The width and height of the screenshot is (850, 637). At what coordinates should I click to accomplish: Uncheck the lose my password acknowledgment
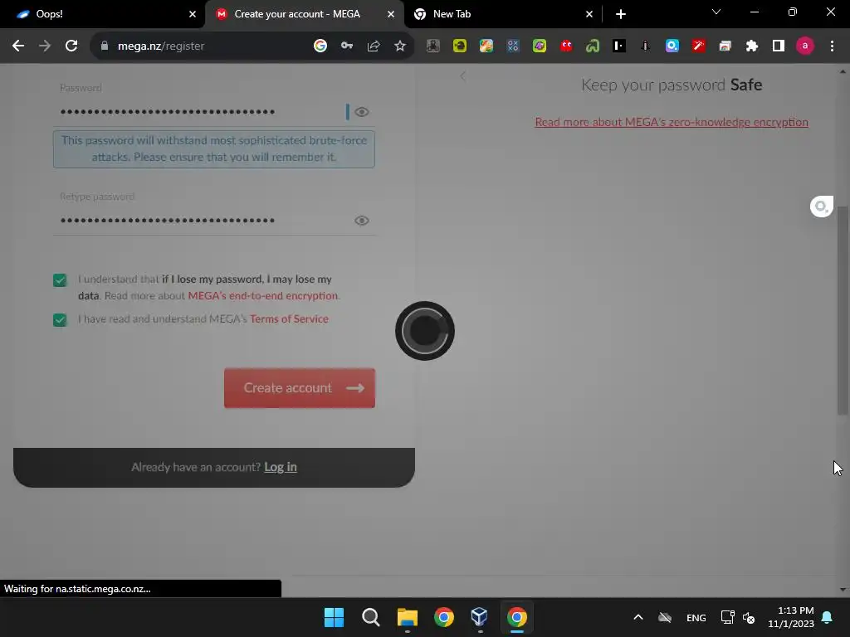click(x=60, y=280)
